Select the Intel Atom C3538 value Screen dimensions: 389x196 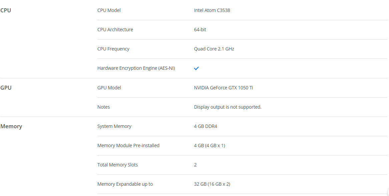[212, 10]
